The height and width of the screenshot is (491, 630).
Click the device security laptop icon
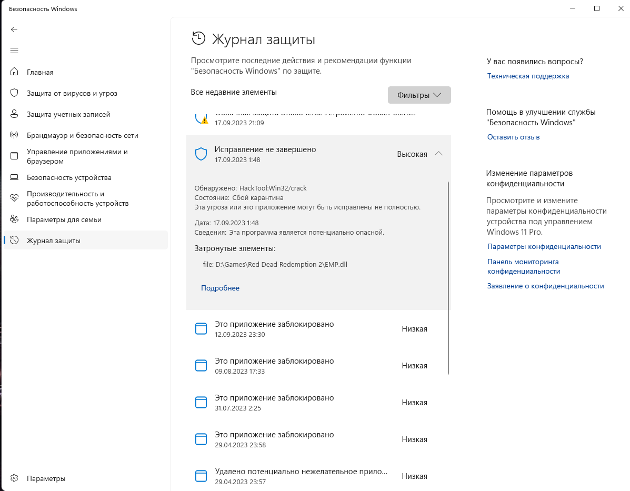[x=15, y=177]
